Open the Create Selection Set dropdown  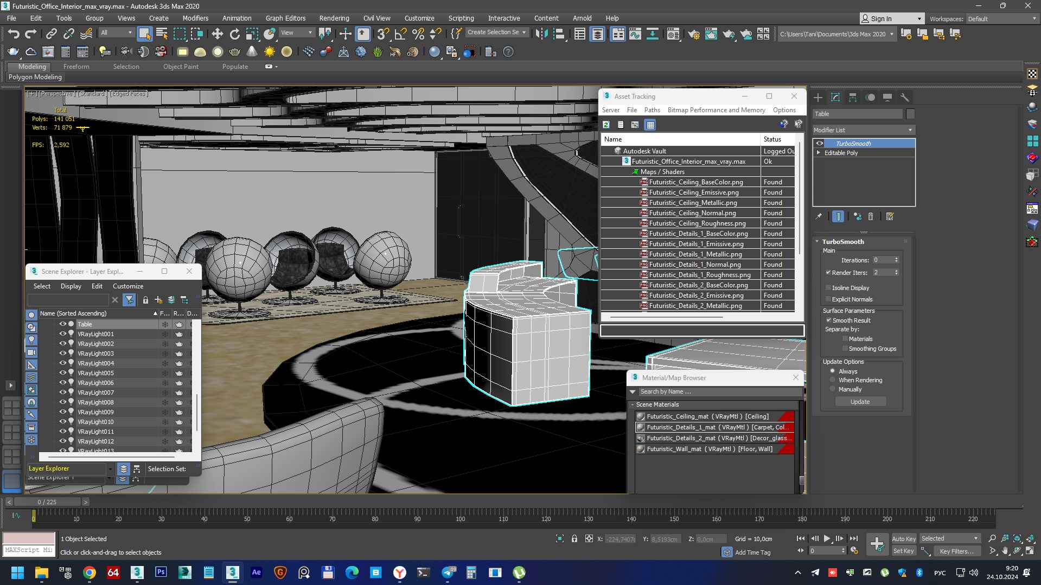[x=497, y=33]
